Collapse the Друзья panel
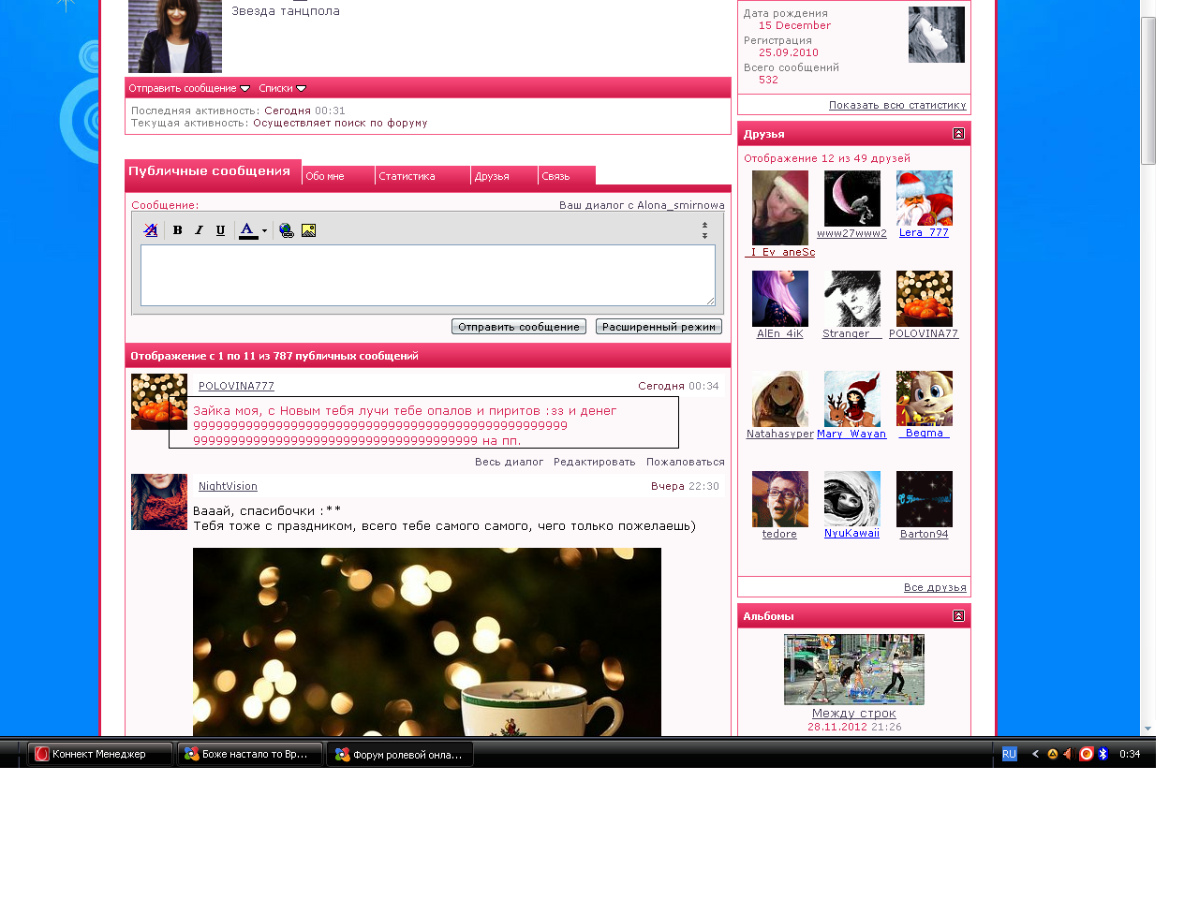Image resolution: width=1199 pixels, height=899 pixels. click(958, 134)
